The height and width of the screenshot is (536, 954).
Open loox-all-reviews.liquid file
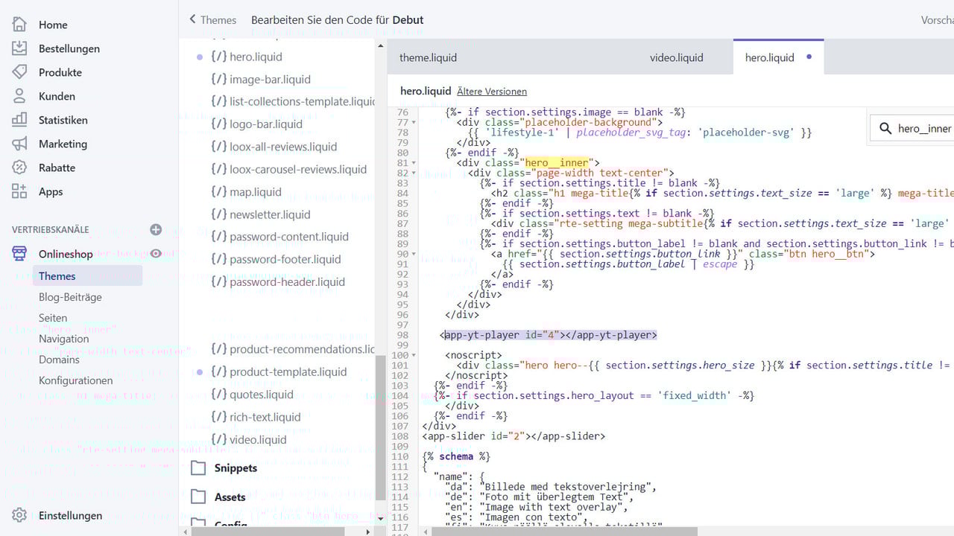[283, 147]
